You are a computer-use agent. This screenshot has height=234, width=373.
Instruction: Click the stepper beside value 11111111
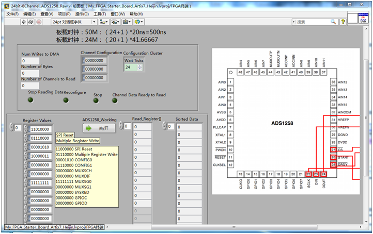(x=26, y=183)
